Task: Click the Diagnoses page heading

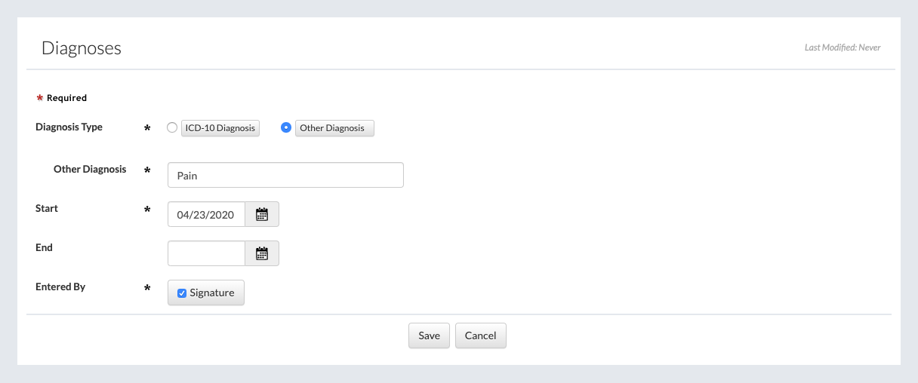Action: pyautogui.click(x=82, y=48)
